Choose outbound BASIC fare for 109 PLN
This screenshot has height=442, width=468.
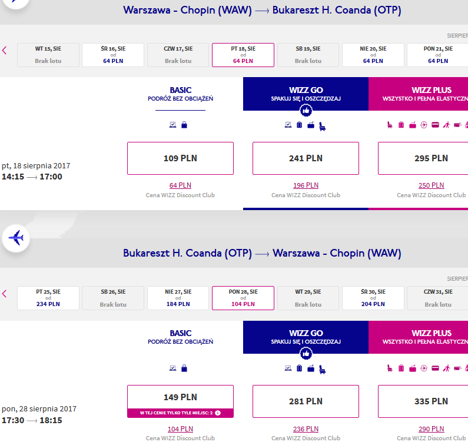(x=180, y=158)
